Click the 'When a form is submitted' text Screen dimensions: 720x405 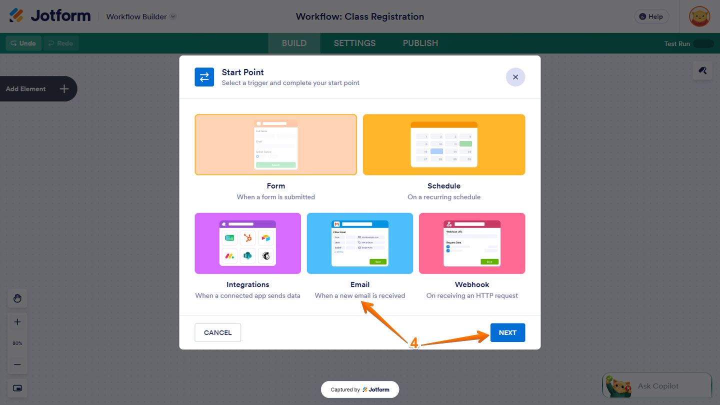coord(276,197)
